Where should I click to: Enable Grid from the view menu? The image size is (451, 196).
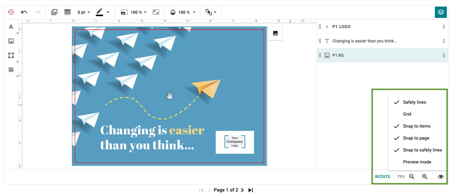(407, 114)
